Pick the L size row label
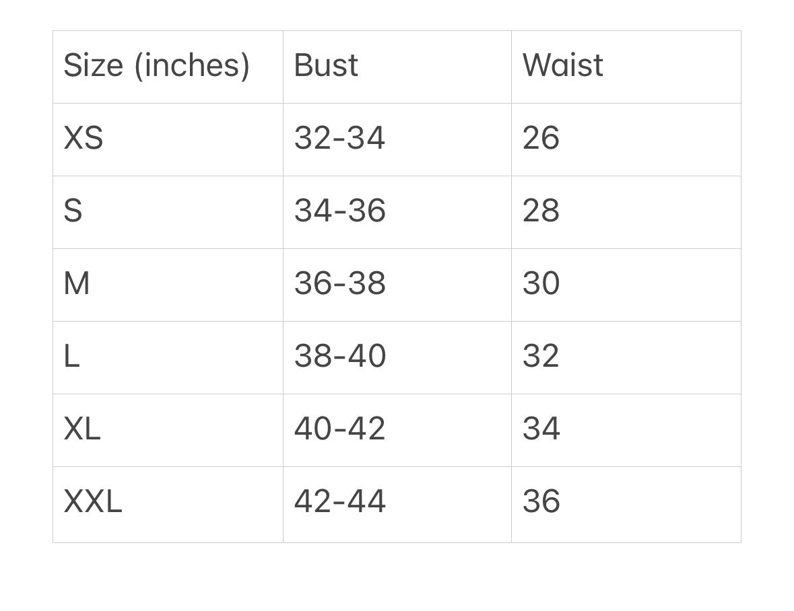 (x=71, y=357)
